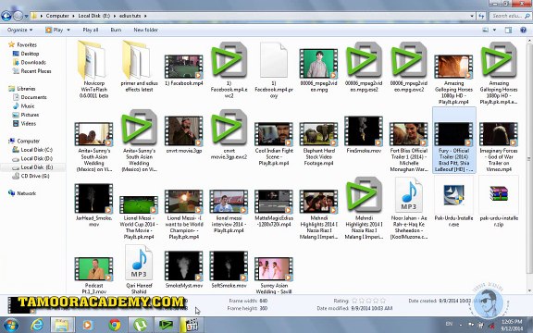
Task: Select the Mehndi Highlights ewc2 green play icon
Action: [x=364, y=195]
